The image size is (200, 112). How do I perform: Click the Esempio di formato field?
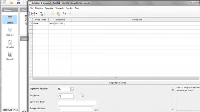tap(75, 109)
